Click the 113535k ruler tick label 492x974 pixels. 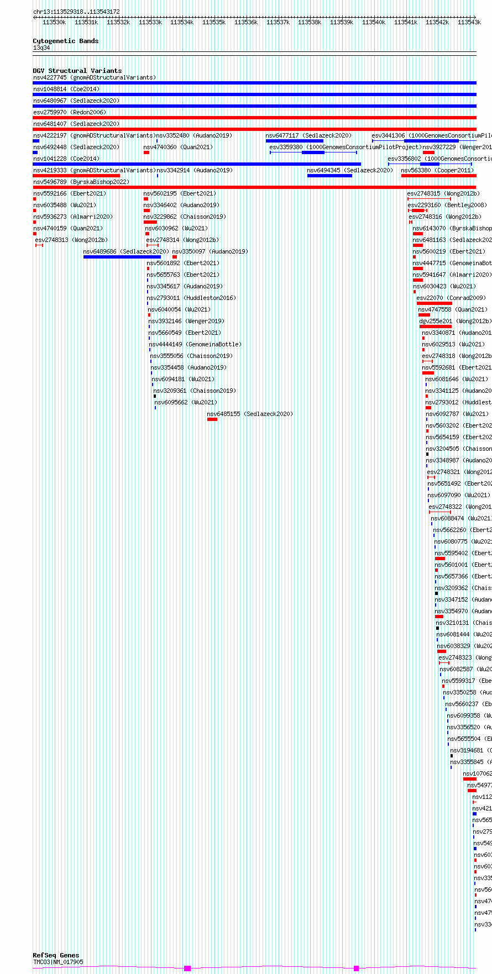[214, 22]
